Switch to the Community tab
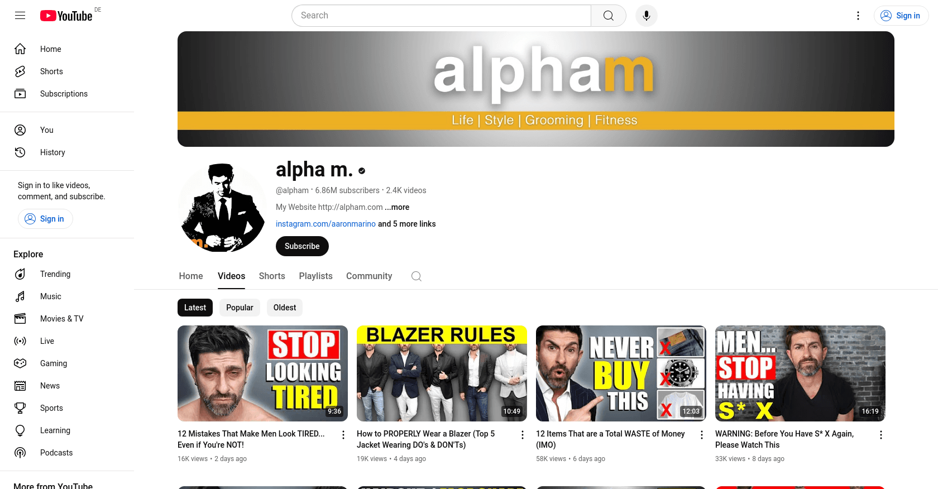Viewport: 938px width, 489px height. (369, 276)
